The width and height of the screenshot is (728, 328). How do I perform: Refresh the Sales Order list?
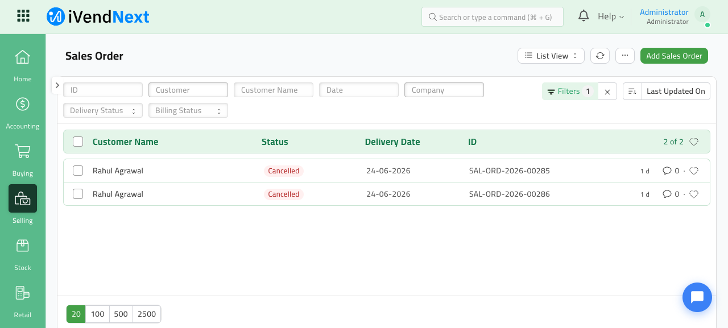pos(600,56)
